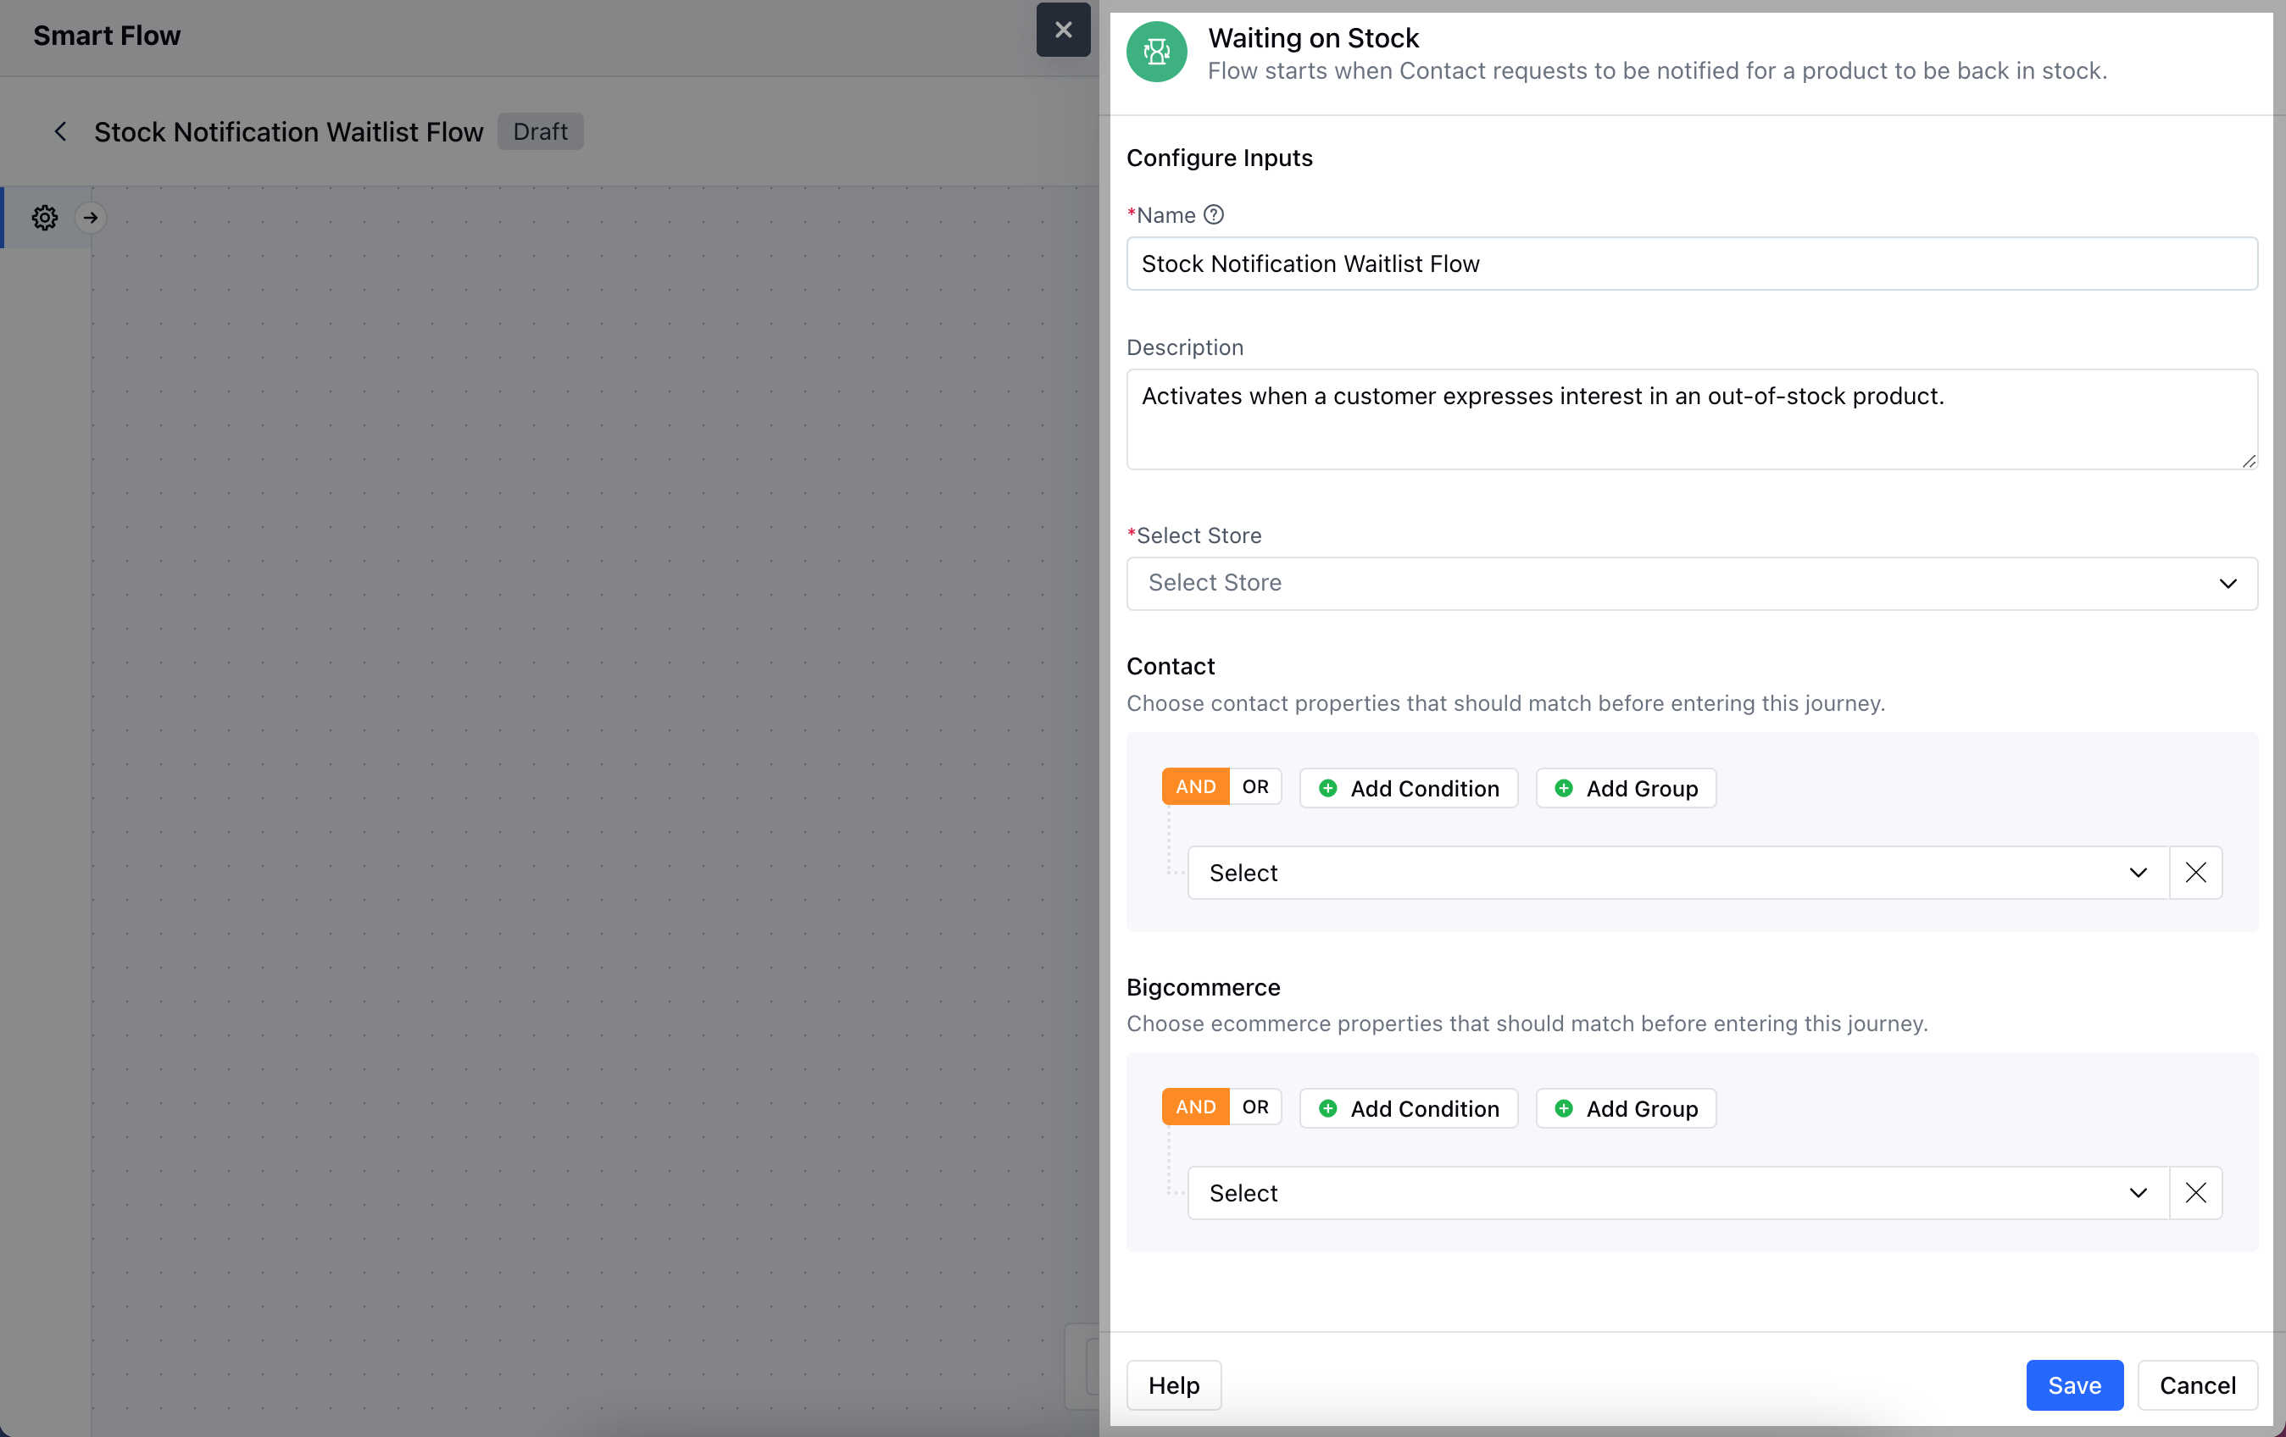Click the settings gear icon in sidebar
2286x1437 pixels.
(45, 218)
